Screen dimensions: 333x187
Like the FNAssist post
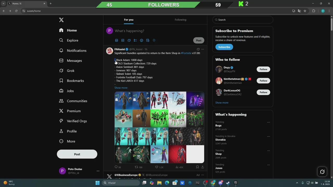tap(159, 167)
